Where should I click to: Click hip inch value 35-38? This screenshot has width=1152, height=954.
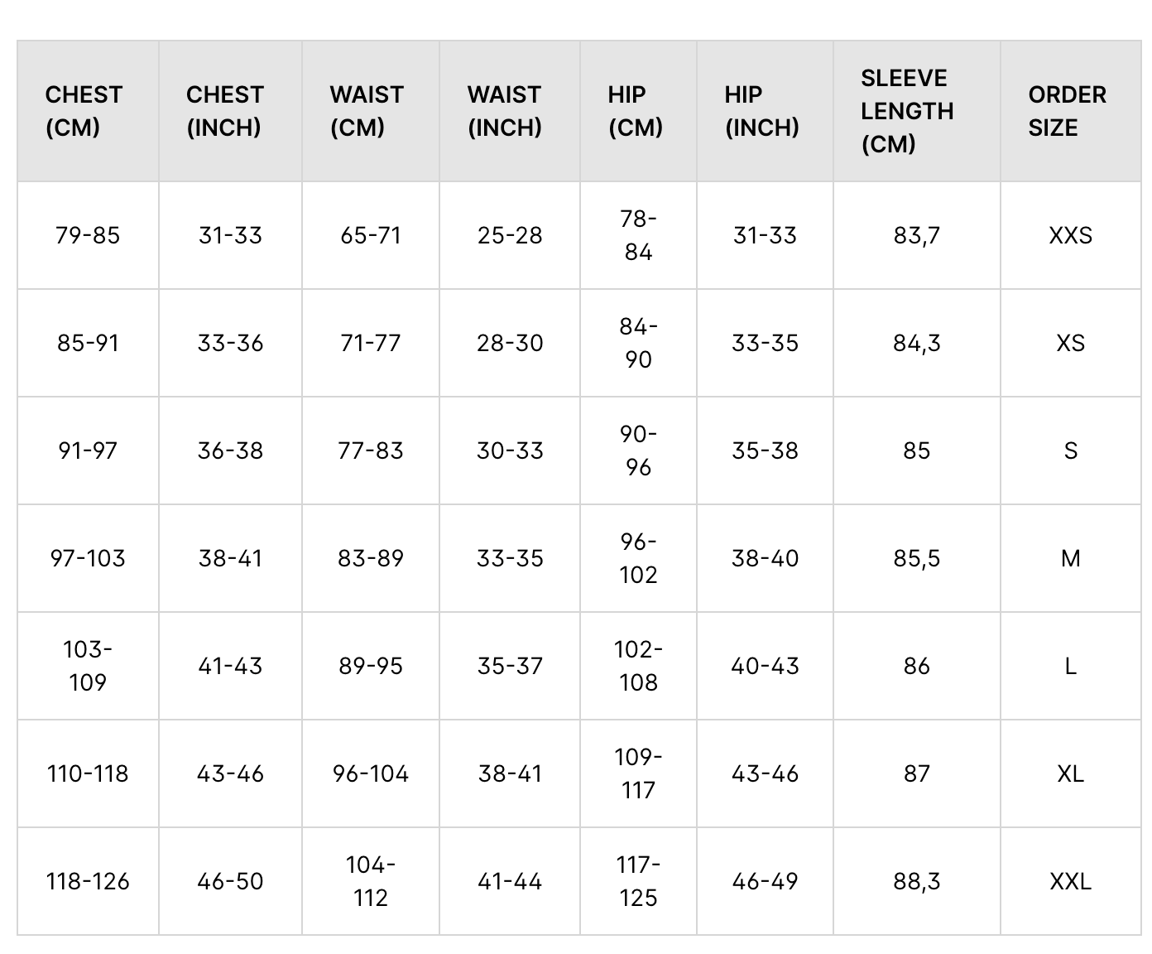click(765, 450)
